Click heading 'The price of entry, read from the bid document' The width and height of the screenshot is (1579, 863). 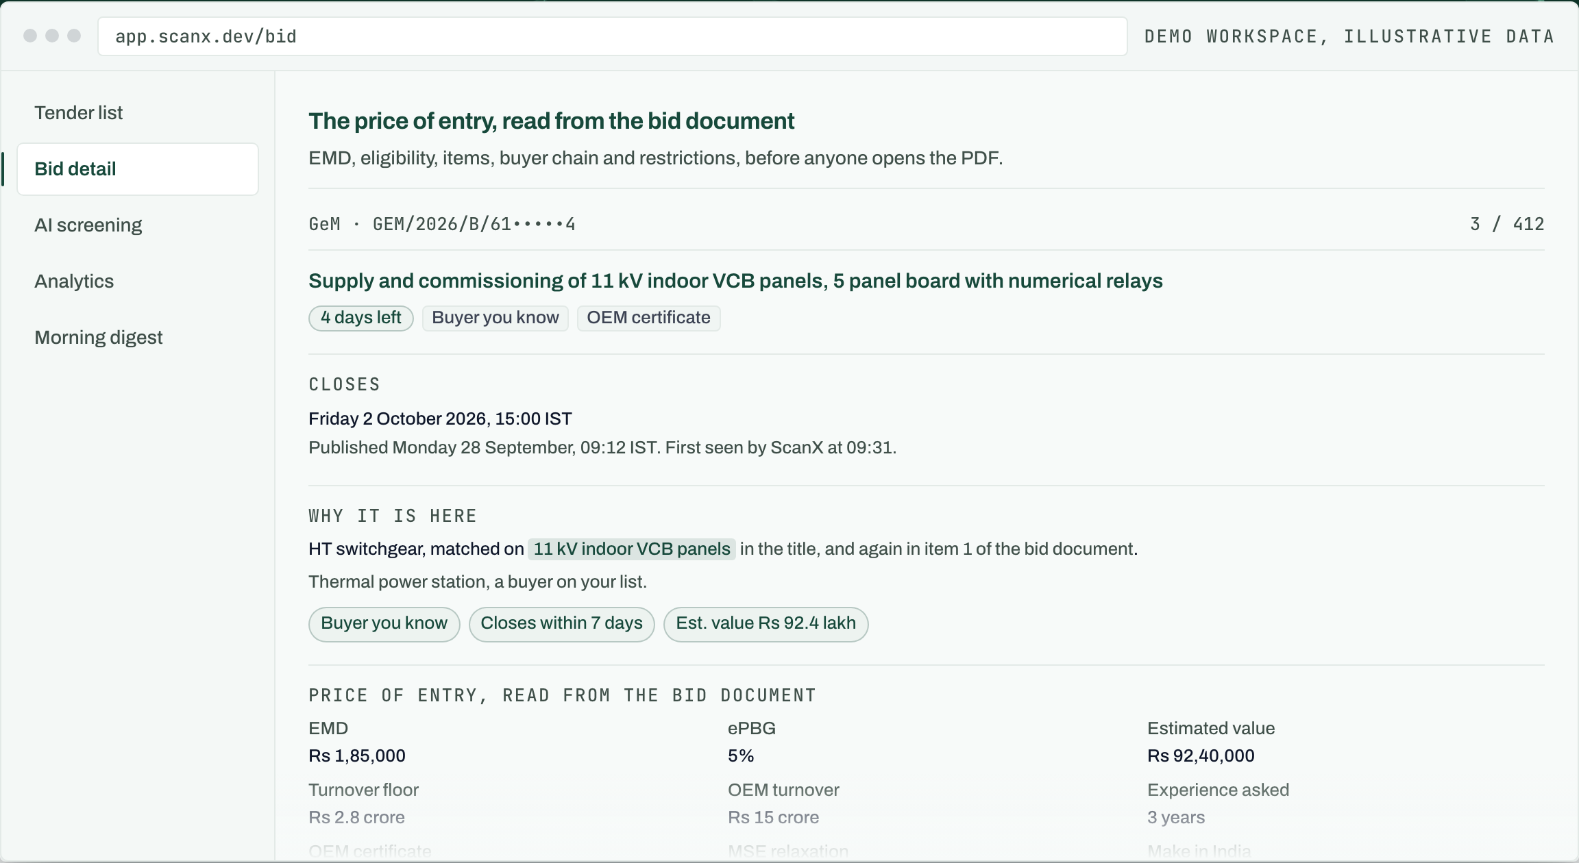tap(551, 121)
